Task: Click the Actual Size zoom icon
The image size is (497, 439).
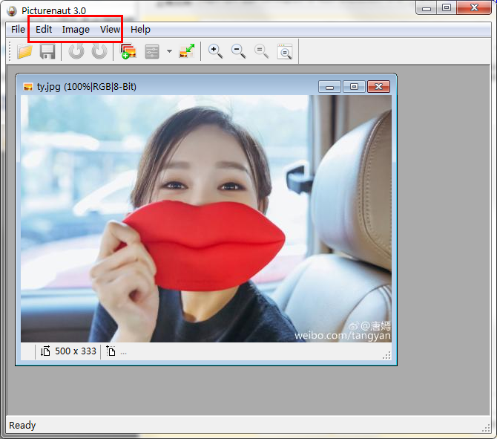Action: click(261, 51)
